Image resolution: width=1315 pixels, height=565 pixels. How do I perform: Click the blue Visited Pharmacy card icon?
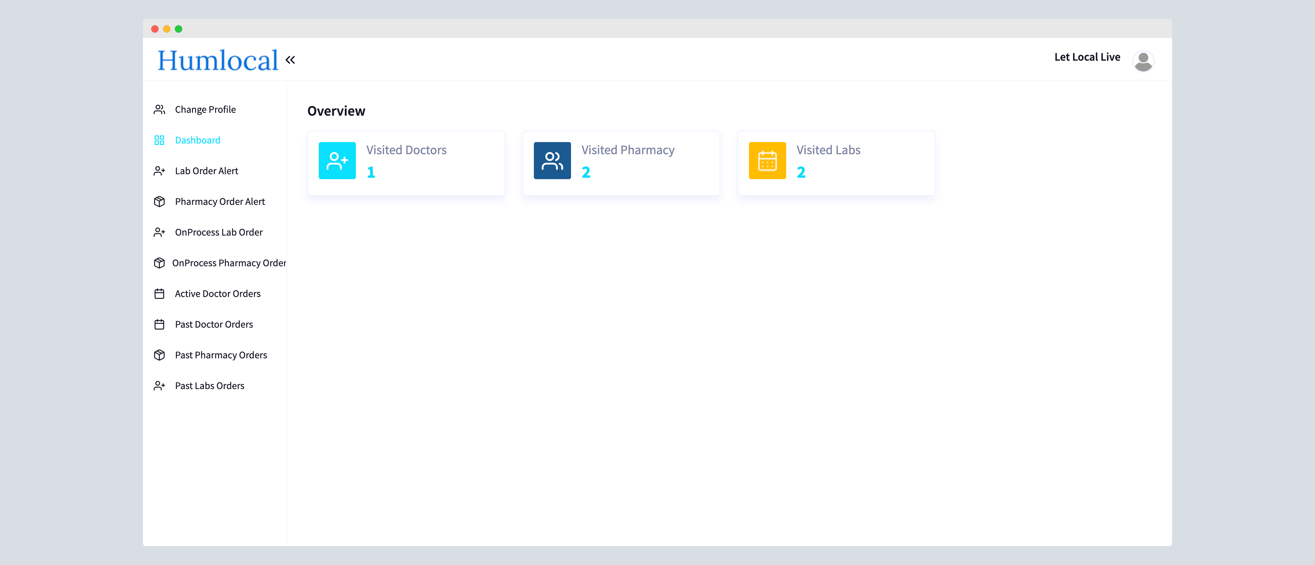click(552, 161)
